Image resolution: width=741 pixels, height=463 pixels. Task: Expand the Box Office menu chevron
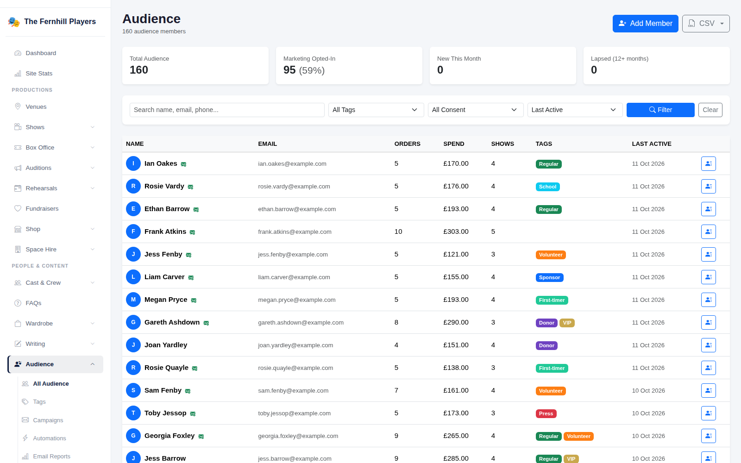click(93, 148)
